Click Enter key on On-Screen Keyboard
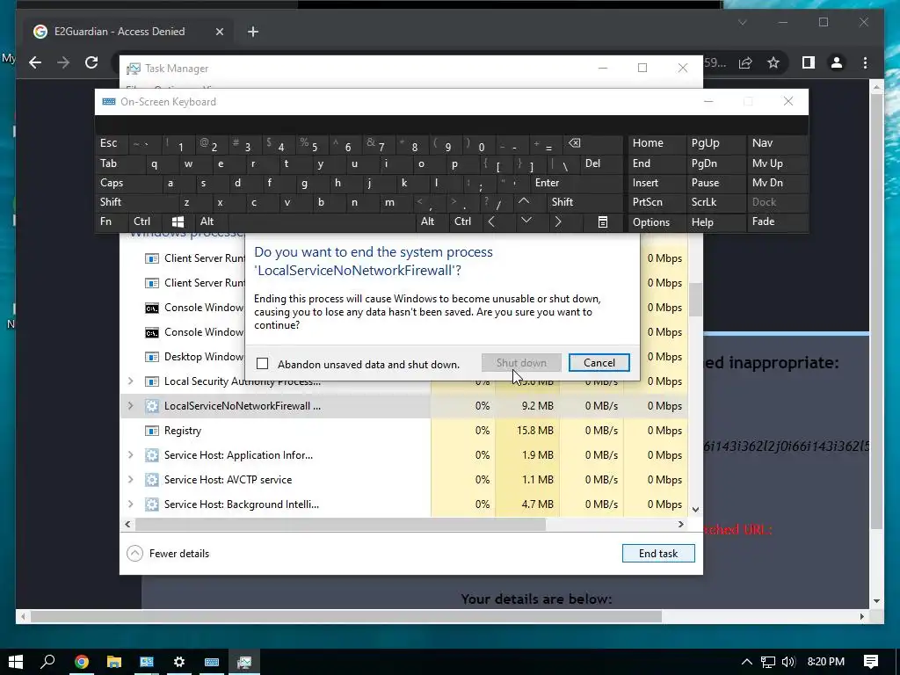The image size is (900, 675). (576, 183)
